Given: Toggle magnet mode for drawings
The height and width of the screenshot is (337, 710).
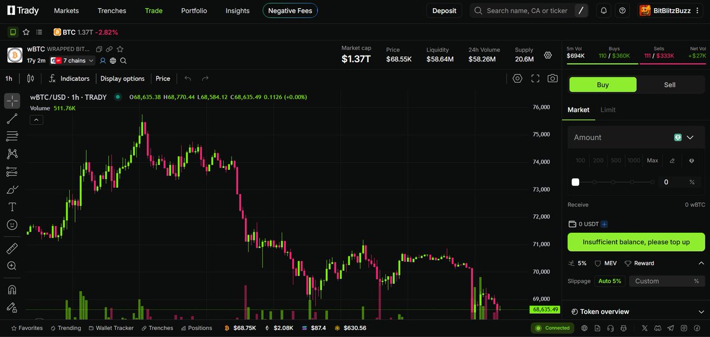Looking at the screenshot, I should 12,290.
